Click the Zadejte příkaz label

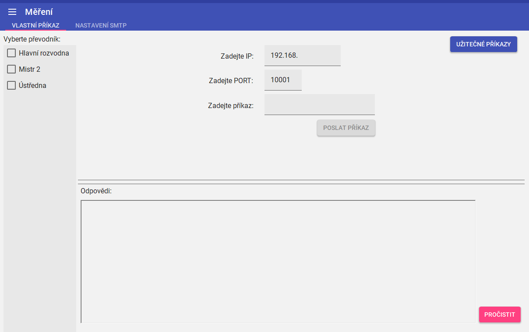pos(231,105)
